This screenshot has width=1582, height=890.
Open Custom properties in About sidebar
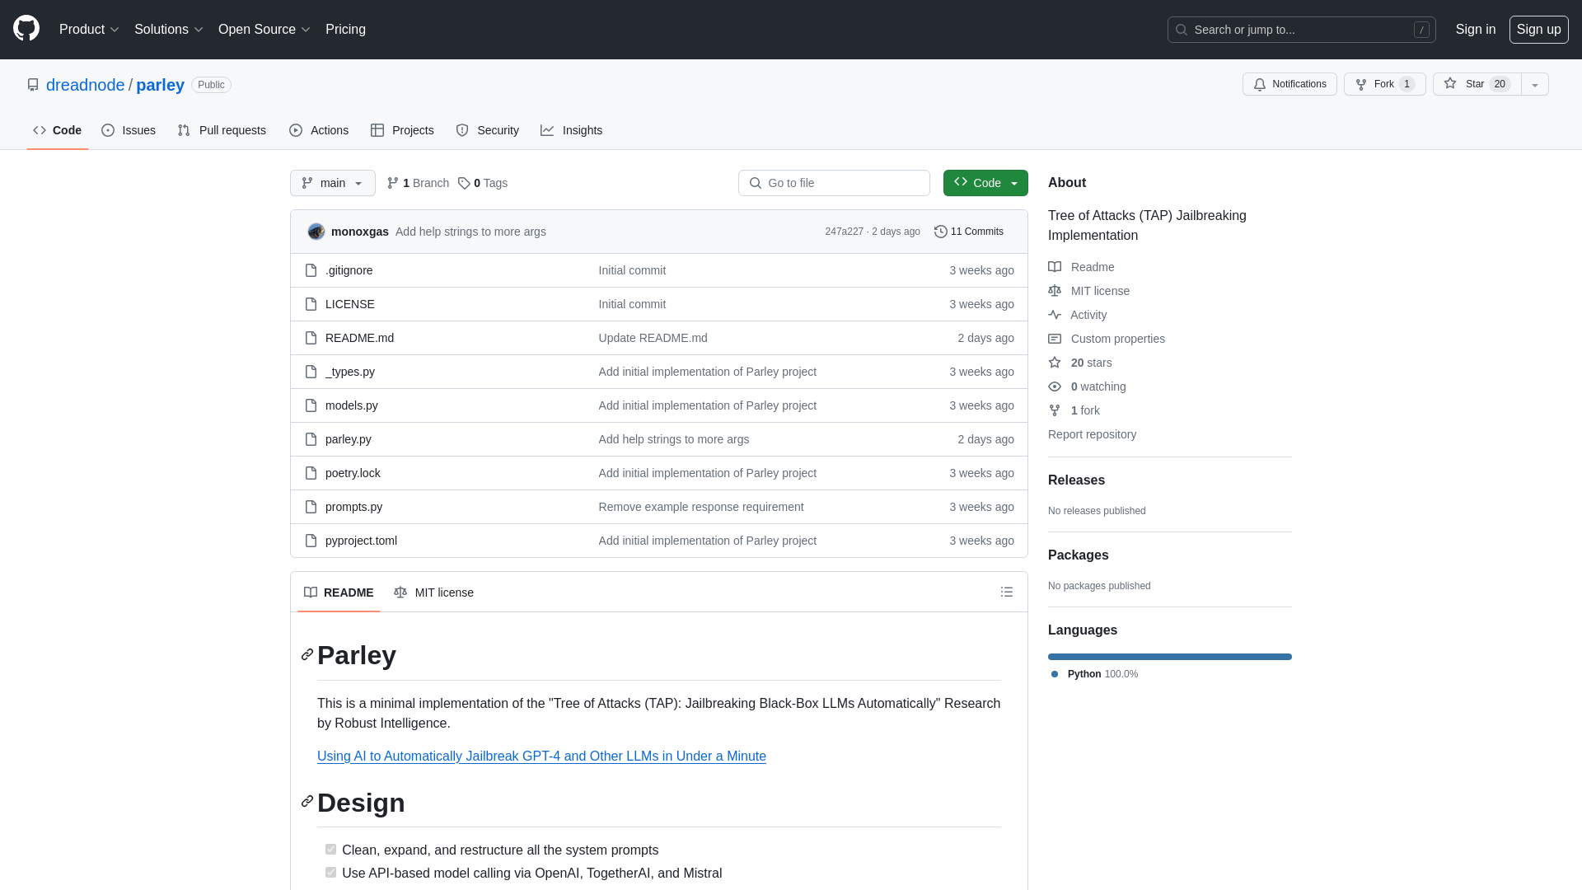click(x=1107, y=339)
